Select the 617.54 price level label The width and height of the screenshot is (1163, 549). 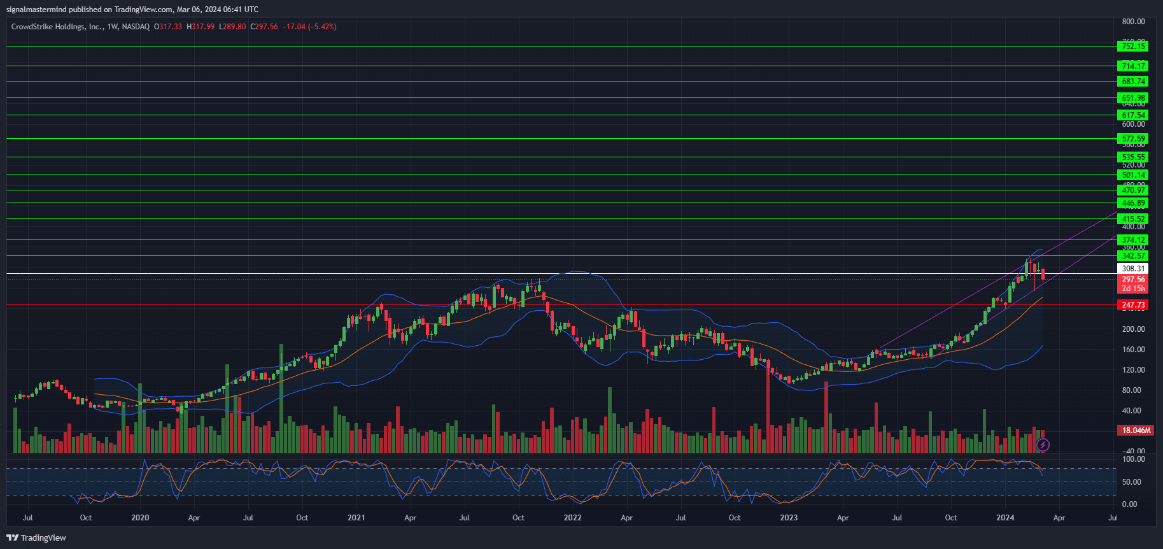tap(1133, 115)
